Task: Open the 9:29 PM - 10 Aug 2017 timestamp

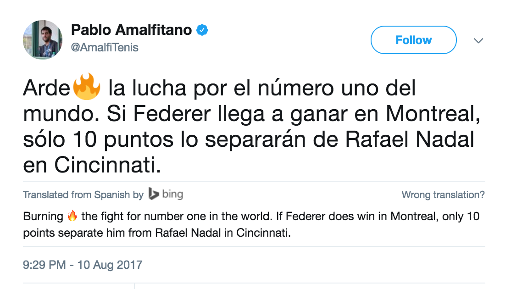Action: pos(83,265)
